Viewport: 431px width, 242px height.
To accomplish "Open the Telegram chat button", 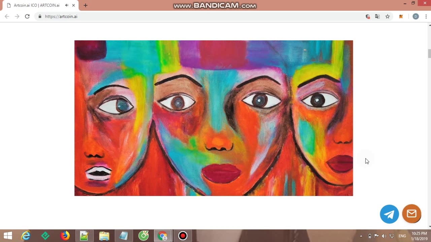I will pos(389,214).
